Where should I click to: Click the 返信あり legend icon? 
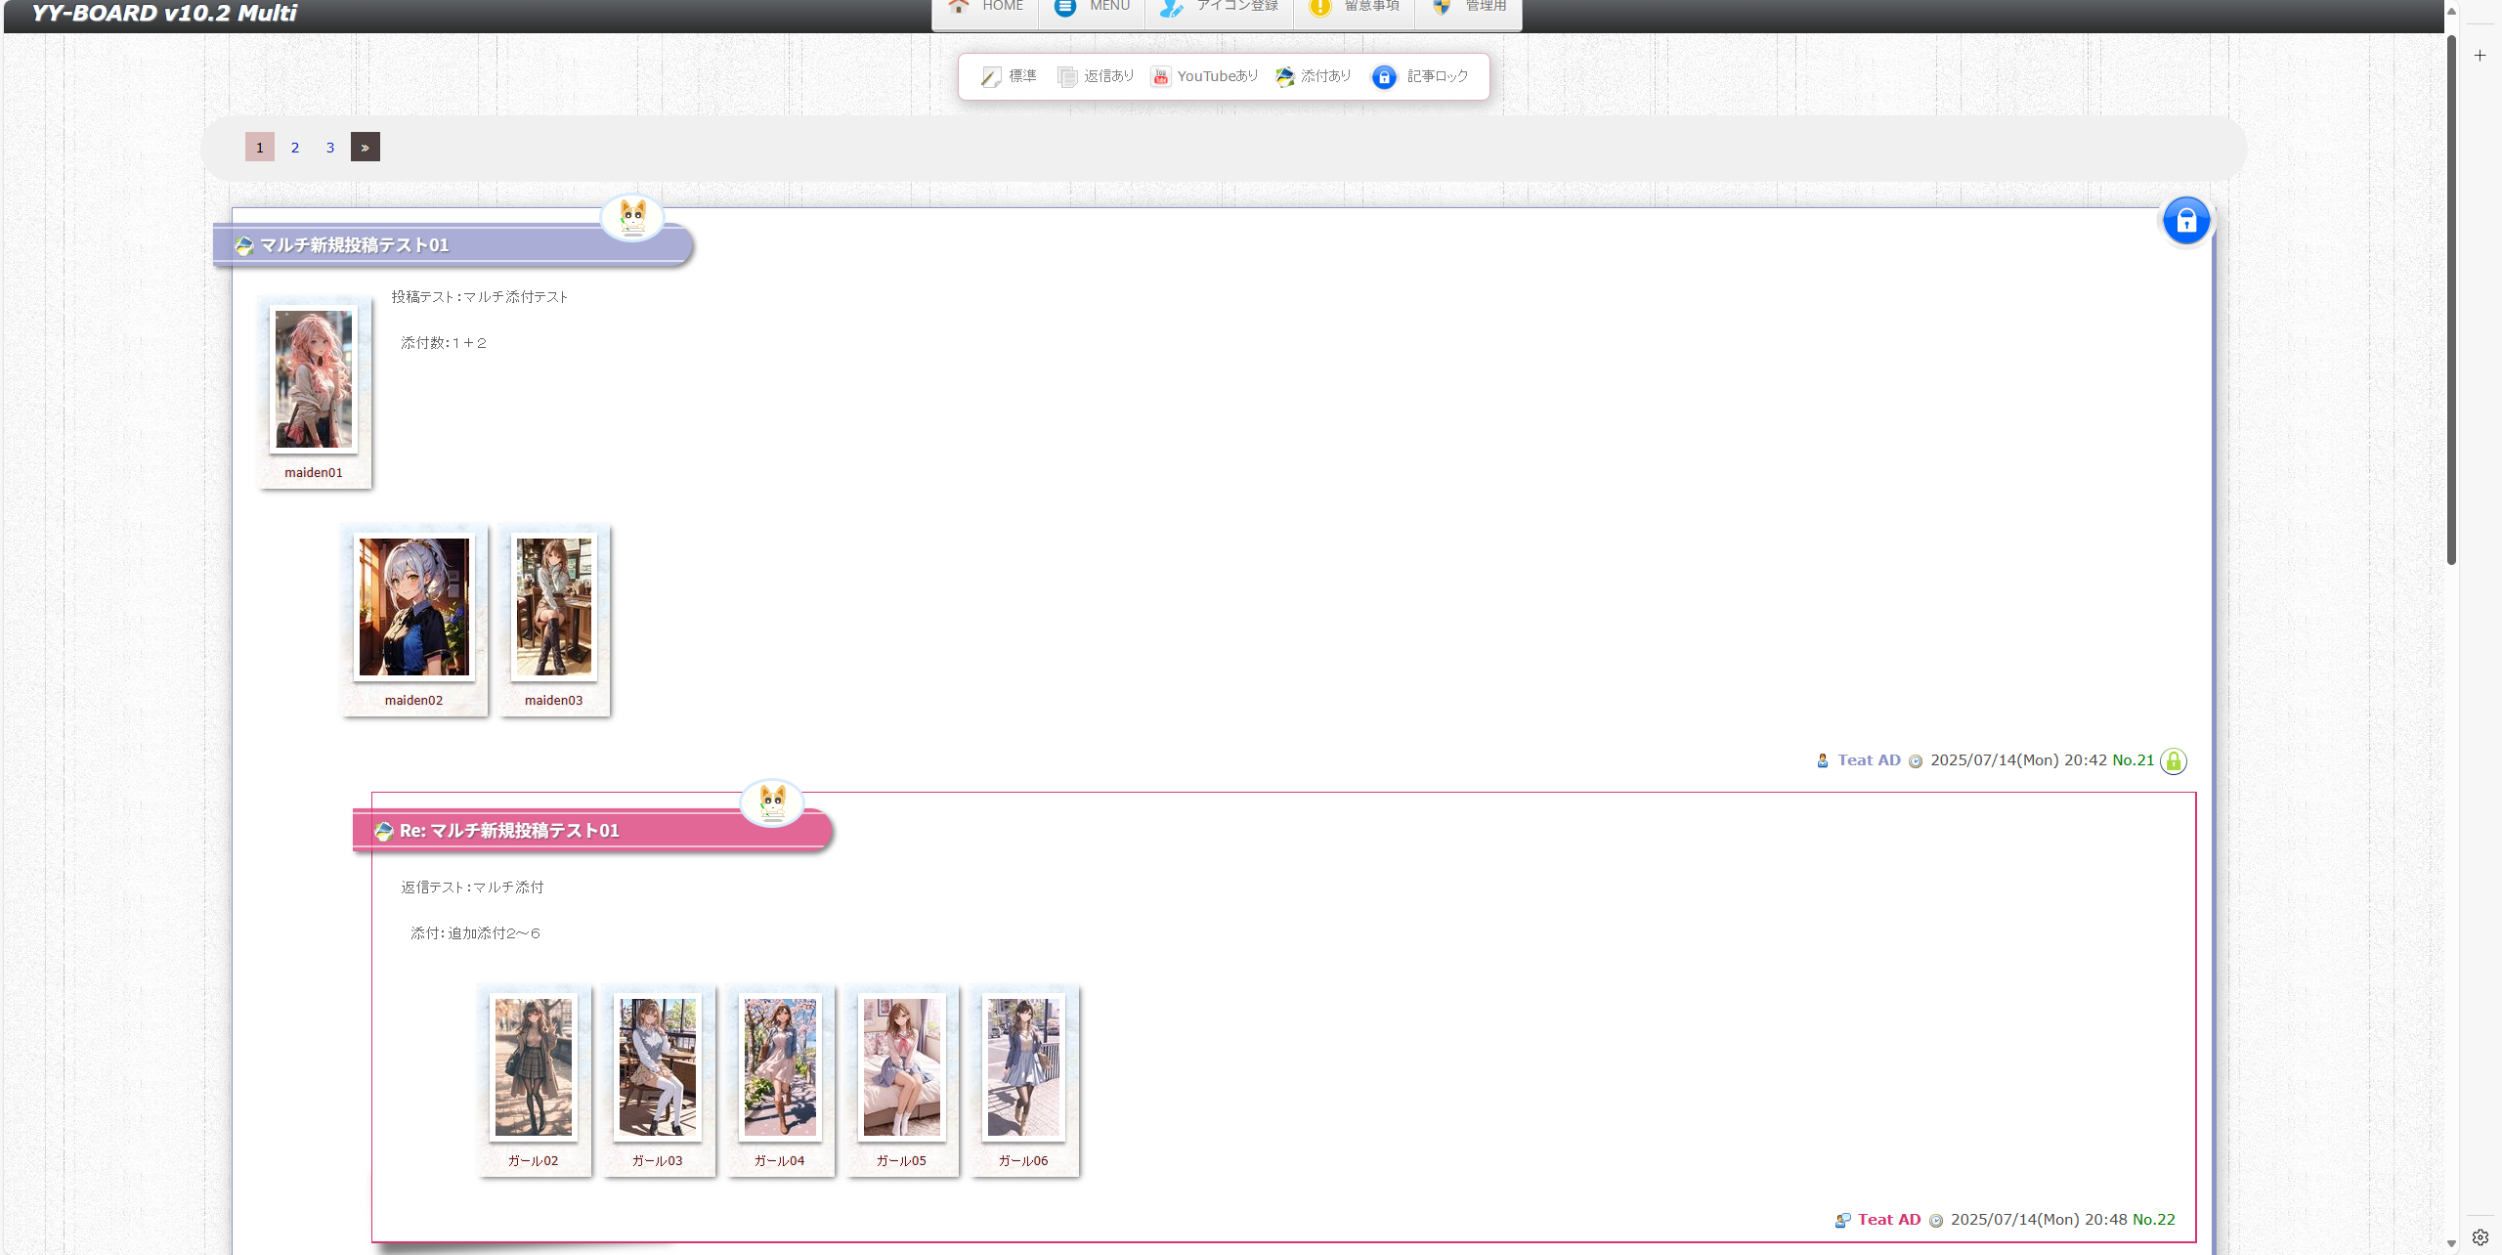point(1066,77)
